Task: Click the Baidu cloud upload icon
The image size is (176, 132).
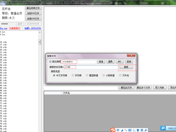Action: click(x=163, y=128)
